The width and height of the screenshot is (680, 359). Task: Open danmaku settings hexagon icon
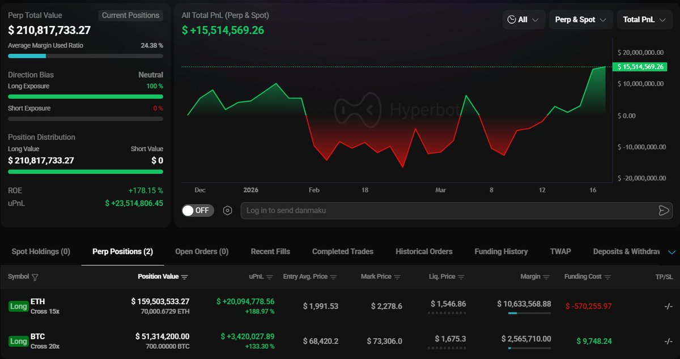pyautogui.click(x=228, y=211)
